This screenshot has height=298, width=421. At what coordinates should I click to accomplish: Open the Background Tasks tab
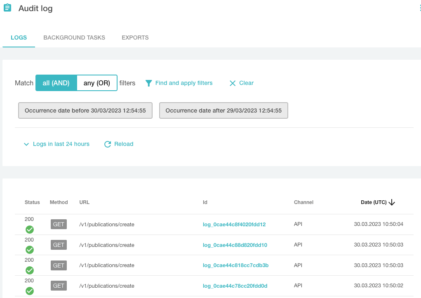pos(74,38)
